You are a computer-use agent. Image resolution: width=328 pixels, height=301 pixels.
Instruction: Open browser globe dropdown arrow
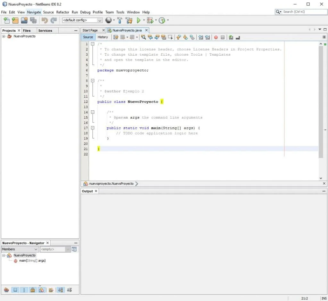point(114,20)
